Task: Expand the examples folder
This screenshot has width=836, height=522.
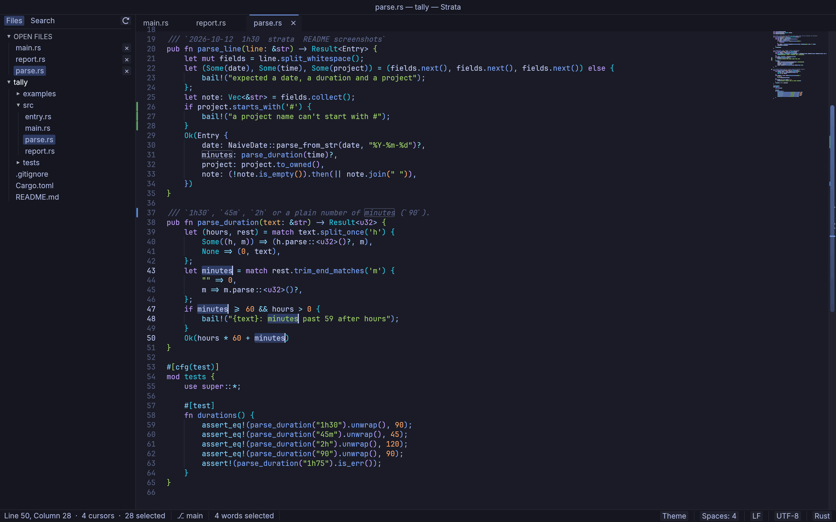Action: (18, 94)
